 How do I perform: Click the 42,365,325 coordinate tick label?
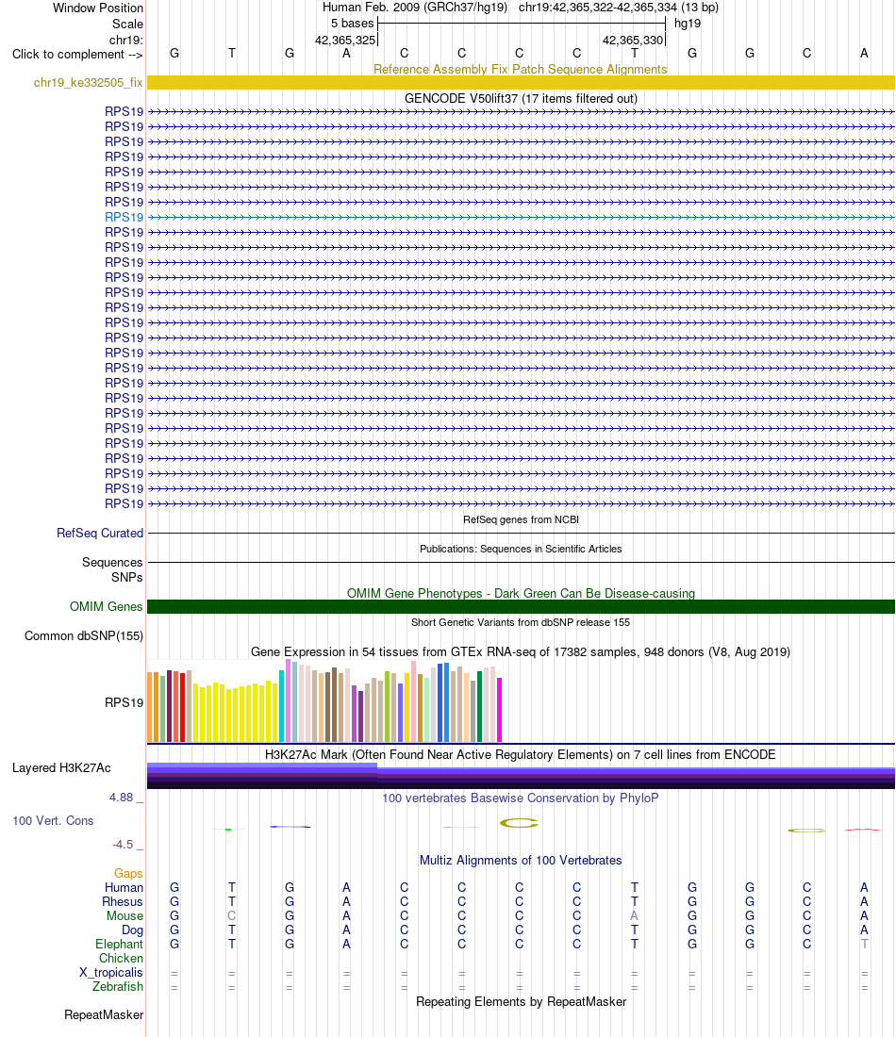[x=345, y=40]
